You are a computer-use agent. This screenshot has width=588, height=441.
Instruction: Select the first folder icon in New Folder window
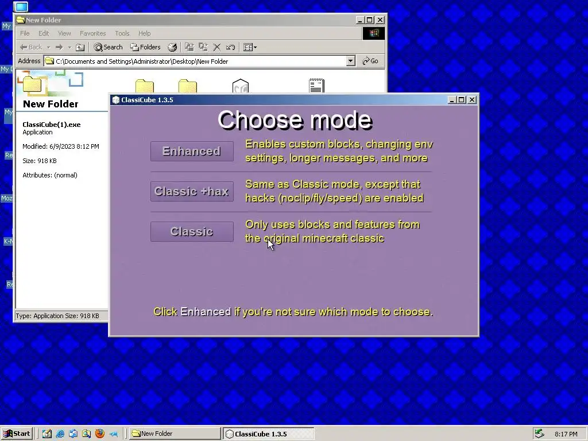tap(145, 86)
